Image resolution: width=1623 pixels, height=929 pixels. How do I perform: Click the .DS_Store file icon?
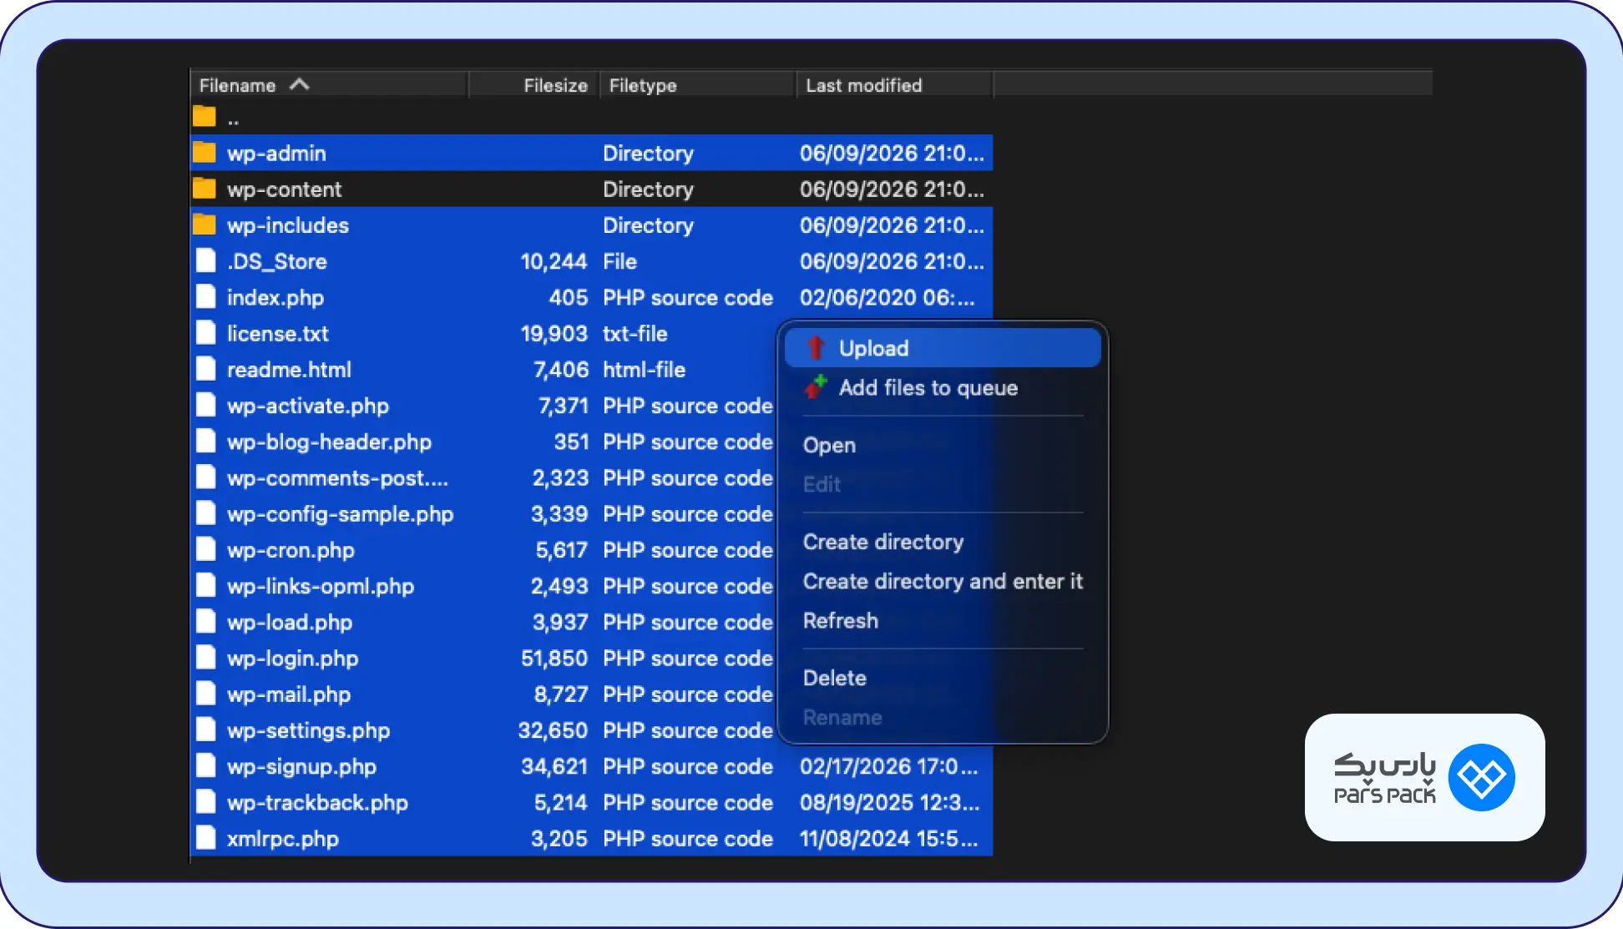[205, 260]
